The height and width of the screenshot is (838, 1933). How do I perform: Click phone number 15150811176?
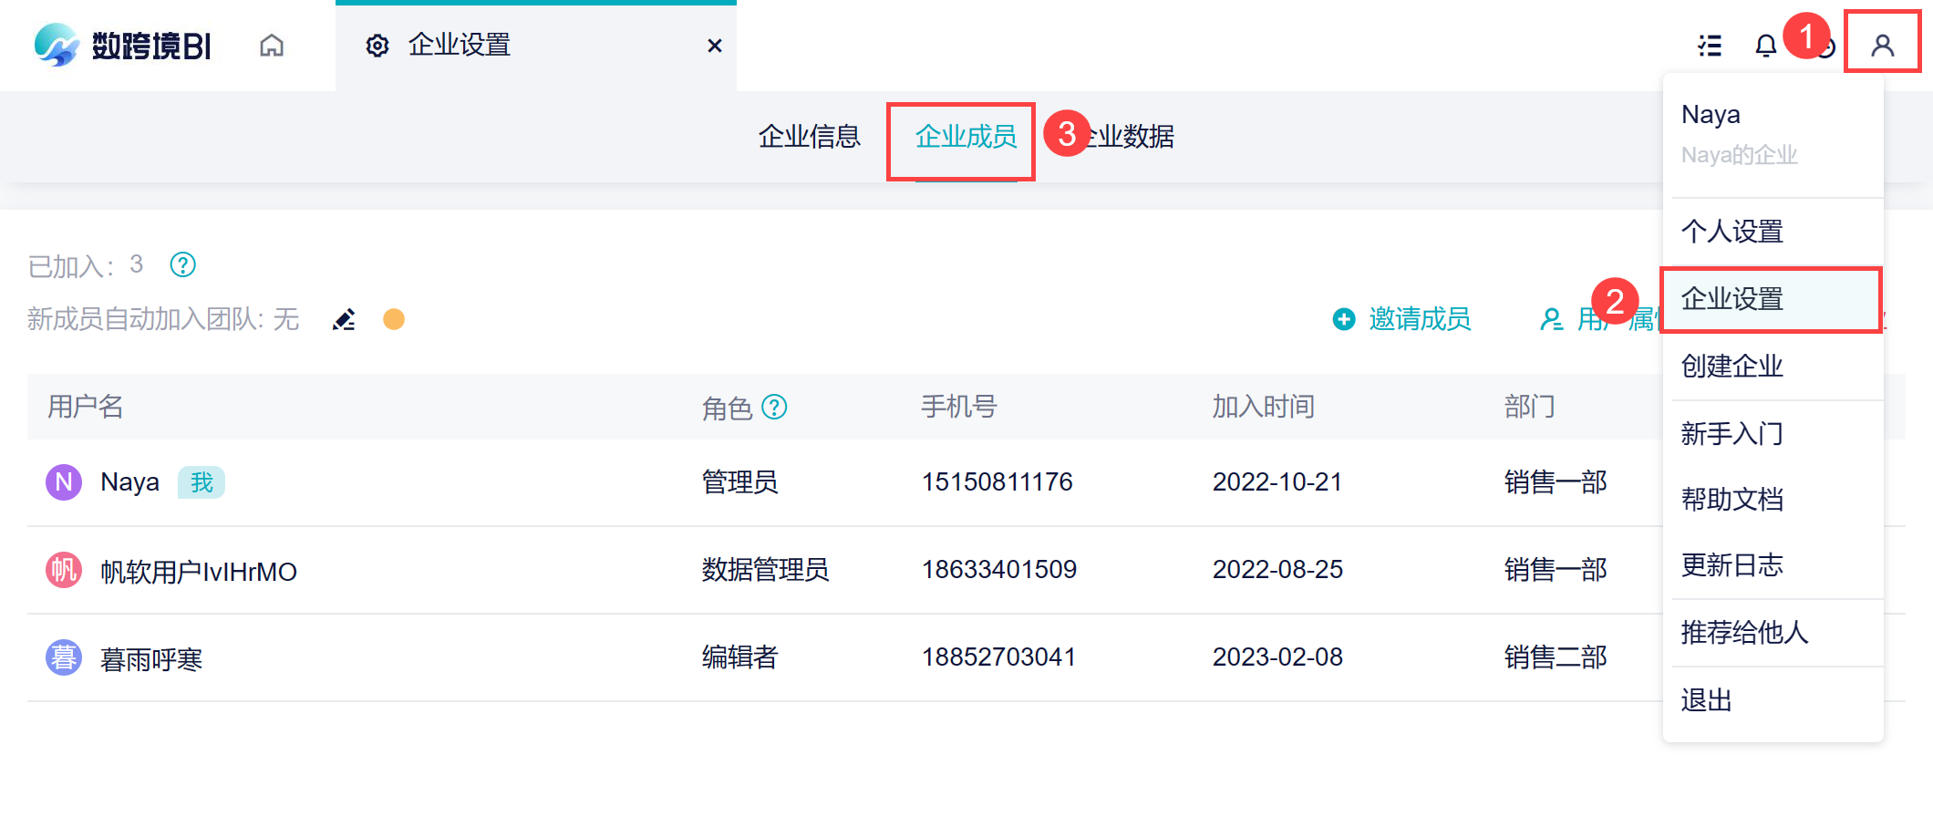[998, 481]
